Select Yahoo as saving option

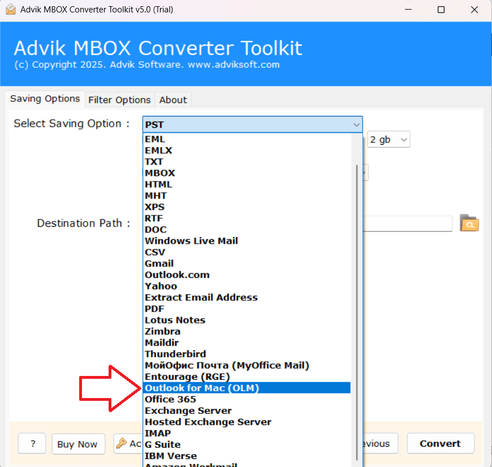click(x=247, y=286)
